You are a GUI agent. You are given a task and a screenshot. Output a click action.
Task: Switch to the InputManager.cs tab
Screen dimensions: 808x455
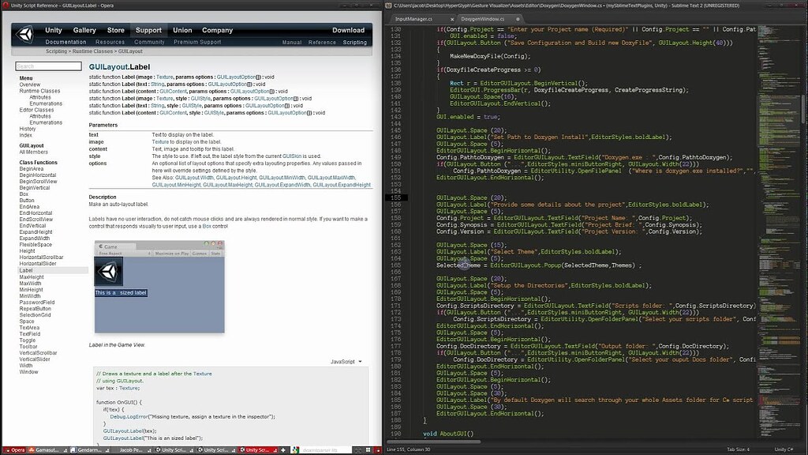tap(414, 17)
